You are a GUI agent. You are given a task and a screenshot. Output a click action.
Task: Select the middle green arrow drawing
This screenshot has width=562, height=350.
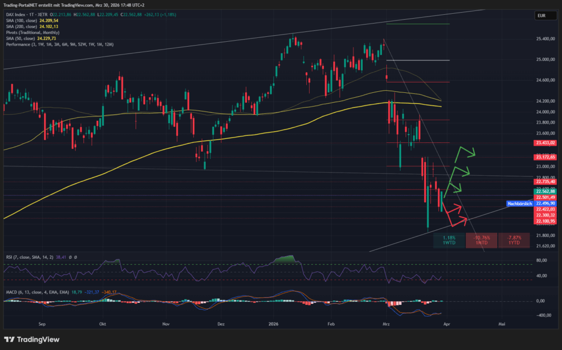tap(460, 171)
